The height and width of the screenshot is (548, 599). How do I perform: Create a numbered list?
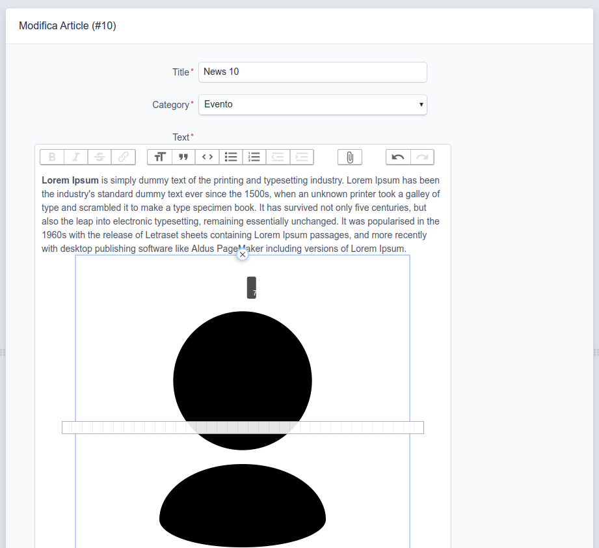pos(254,156)
